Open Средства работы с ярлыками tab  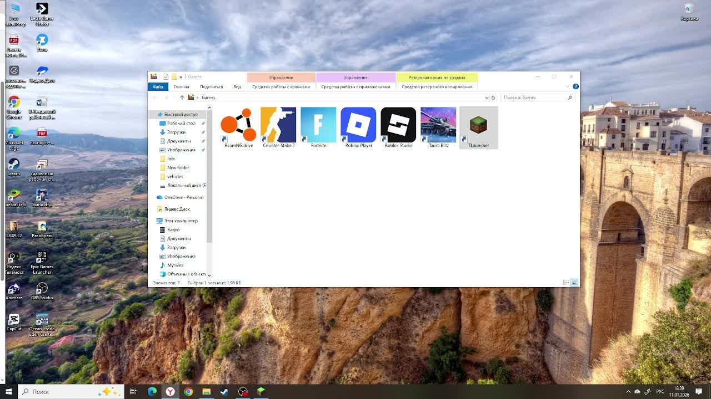click(x=281, y=86)
